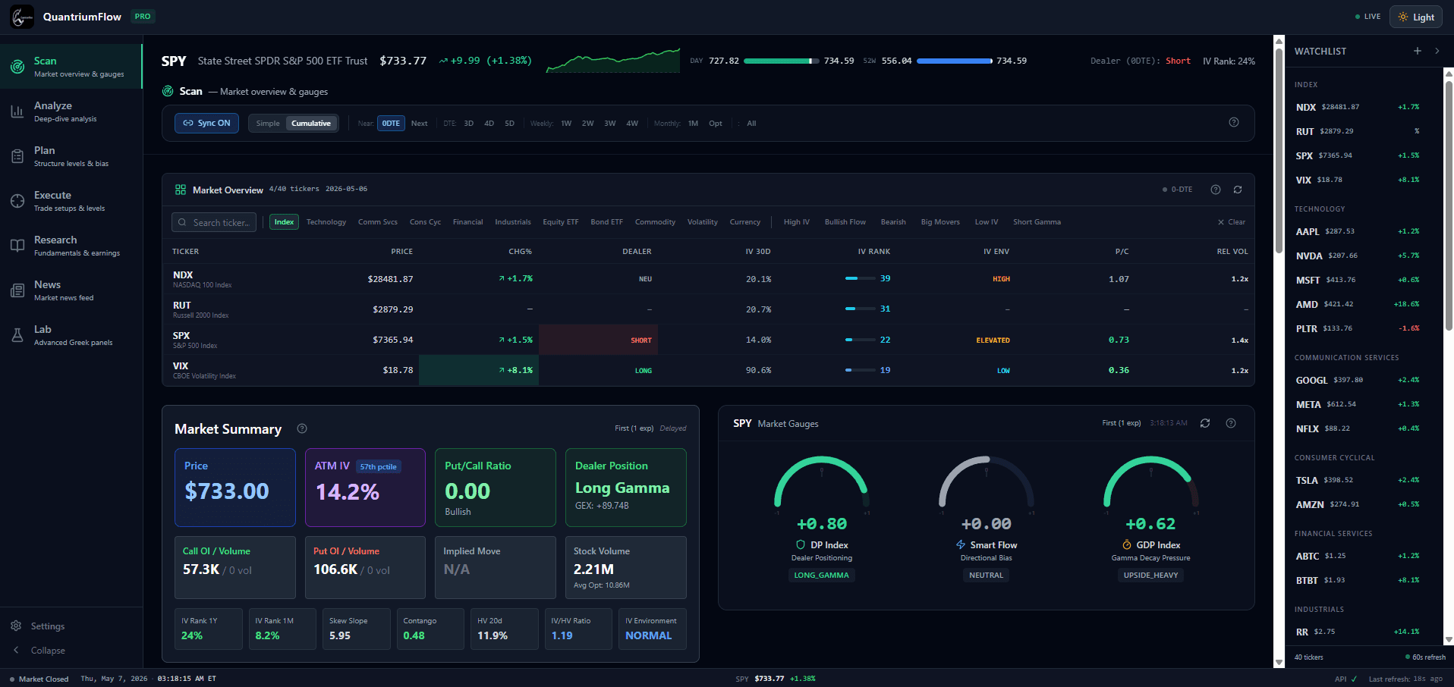The image size is (1454, 687).
Task: Open help in expiry toolbar
Action: [1234, 122]
